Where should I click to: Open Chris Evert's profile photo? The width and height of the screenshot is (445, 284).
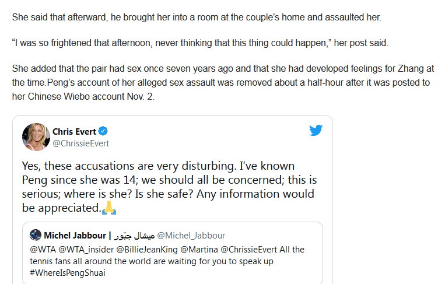36,137
